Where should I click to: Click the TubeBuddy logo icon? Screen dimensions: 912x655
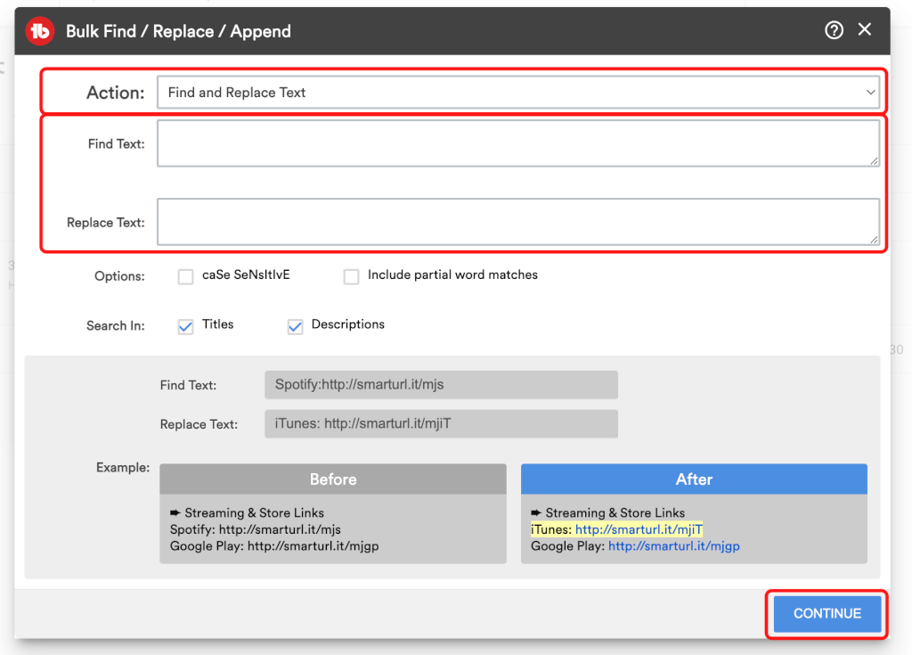[40, 31]
